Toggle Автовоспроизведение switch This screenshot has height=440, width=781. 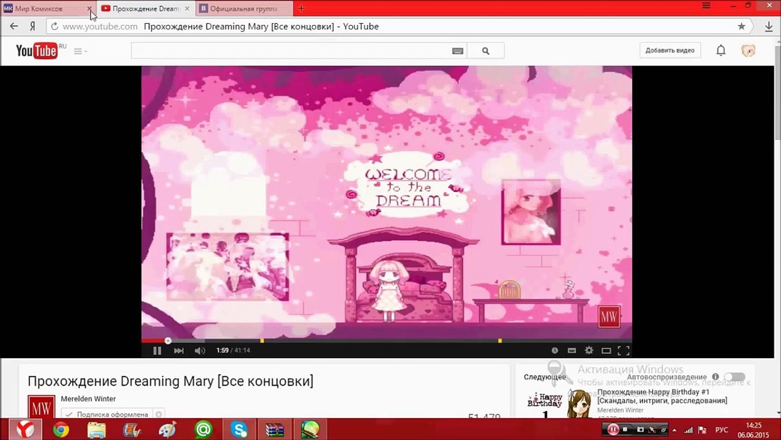point(735,377)
